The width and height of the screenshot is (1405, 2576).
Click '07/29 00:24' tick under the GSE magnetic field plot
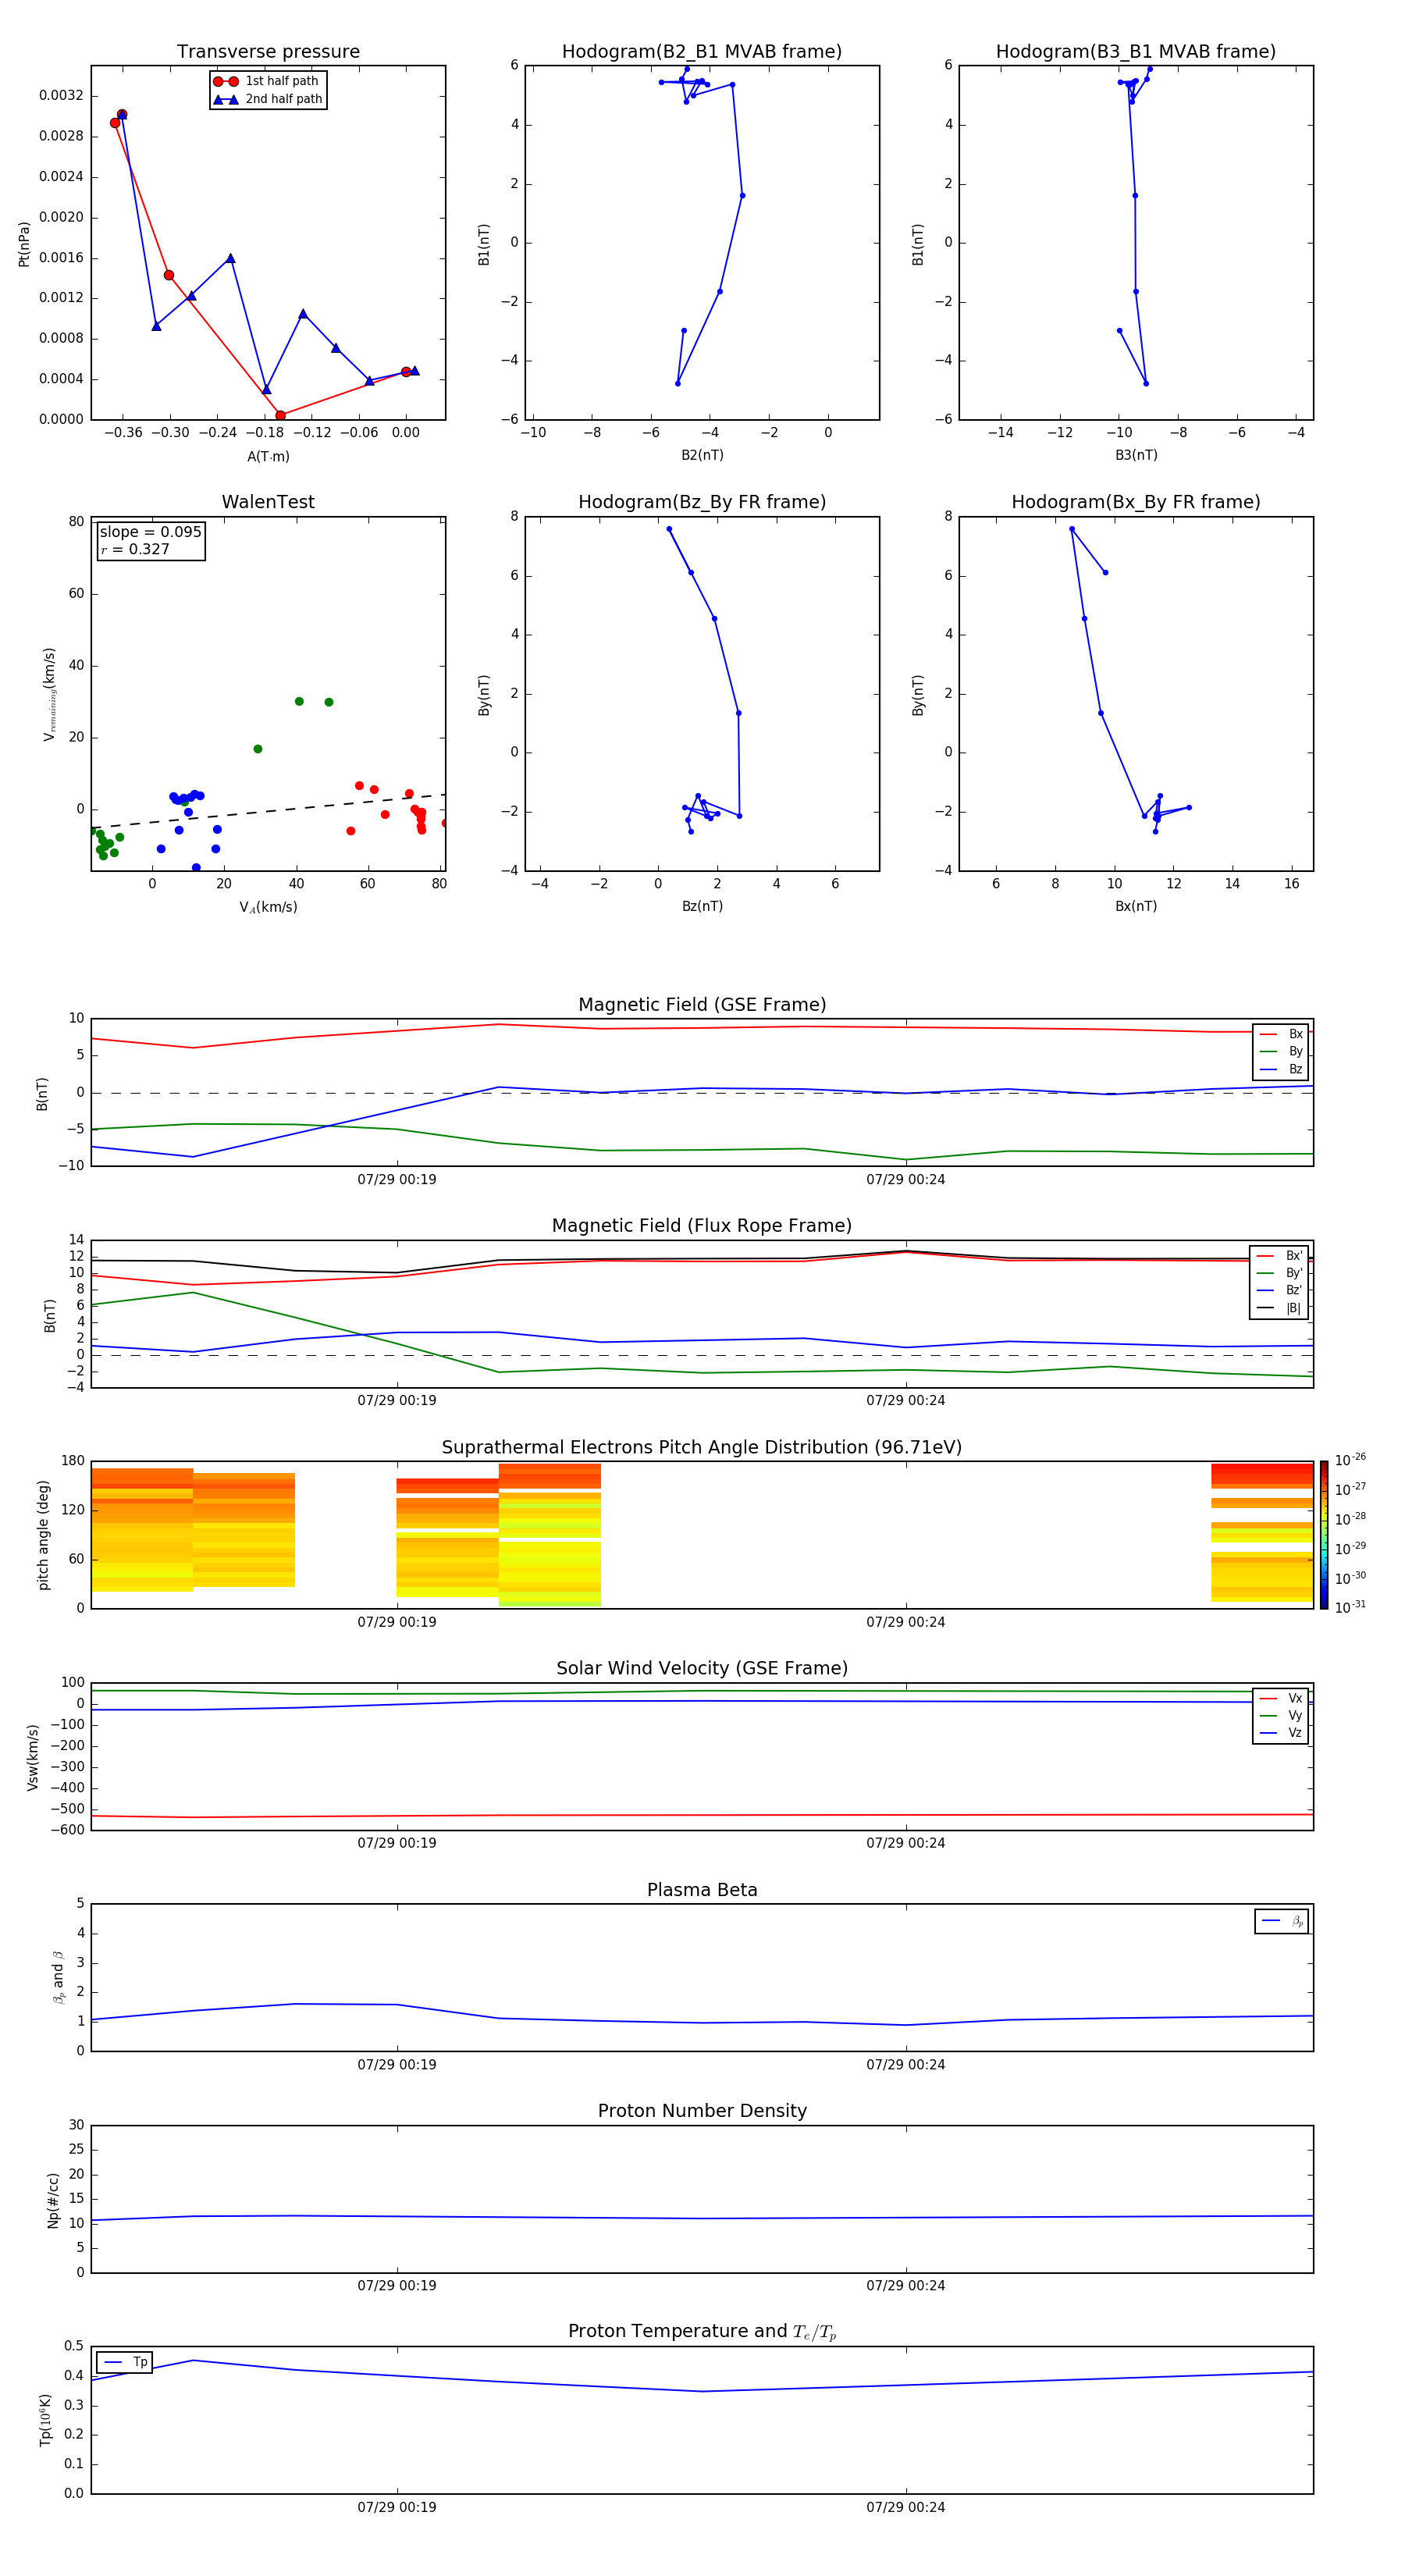[906, 1180]
